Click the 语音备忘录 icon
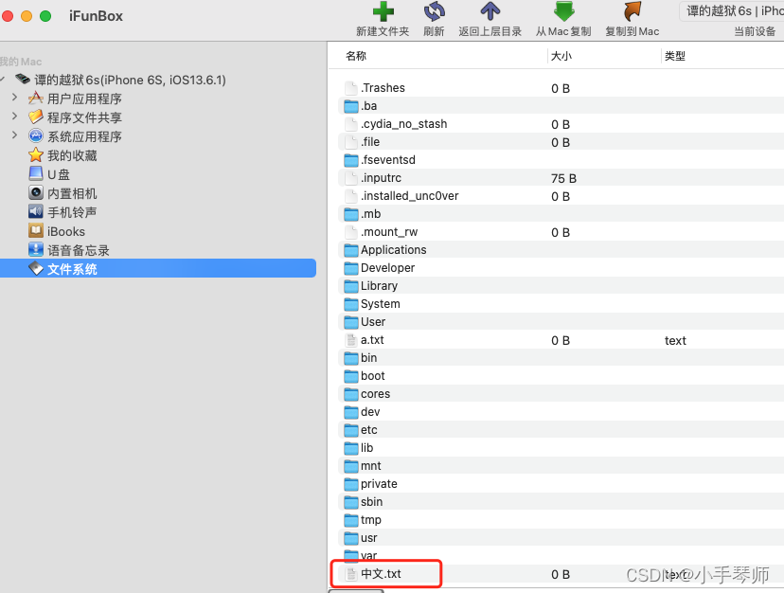The image size is (784, 593). [x=35, y=250]
